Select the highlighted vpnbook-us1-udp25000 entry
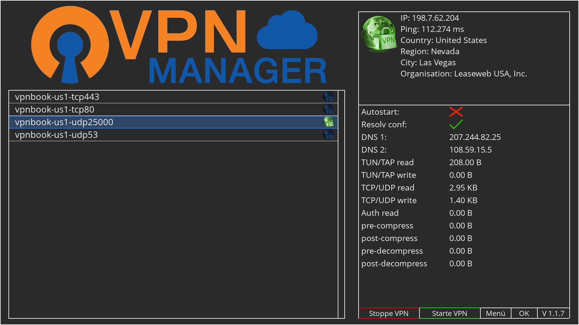The height and width of the screenshot is (325, 579). (64, 122)
